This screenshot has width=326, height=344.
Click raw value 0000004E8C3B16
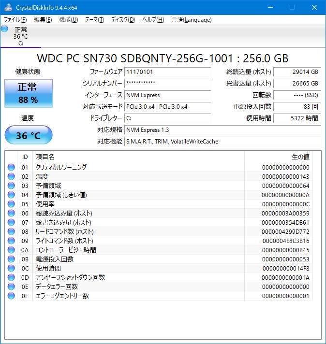tap(286, 241)
